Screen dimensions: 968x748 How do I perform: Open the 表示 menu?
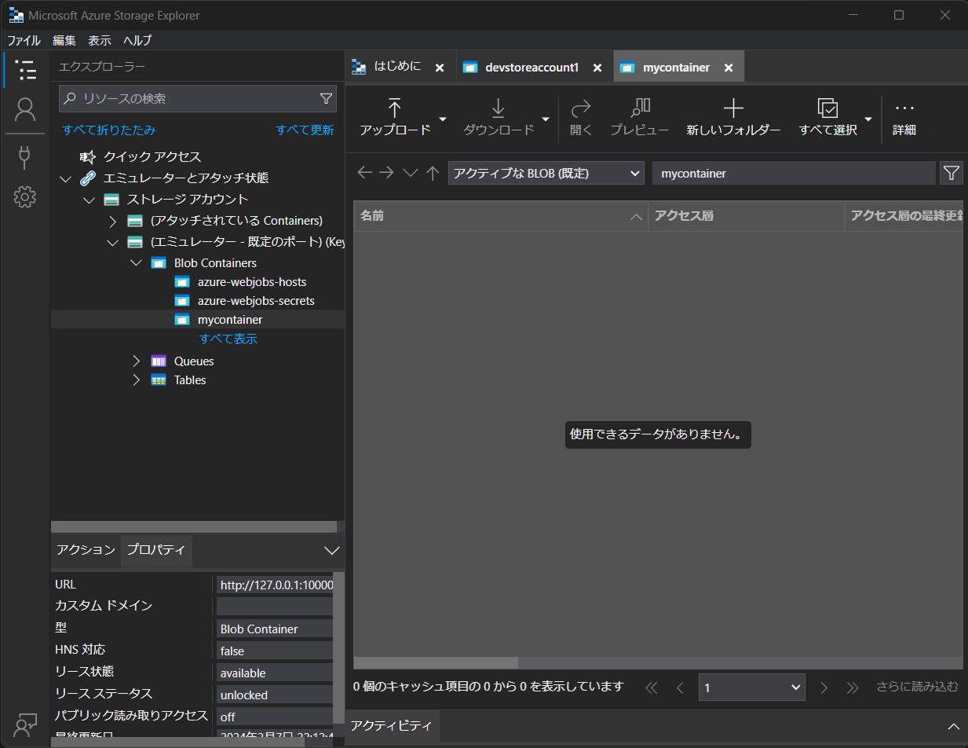pos(100,40)
